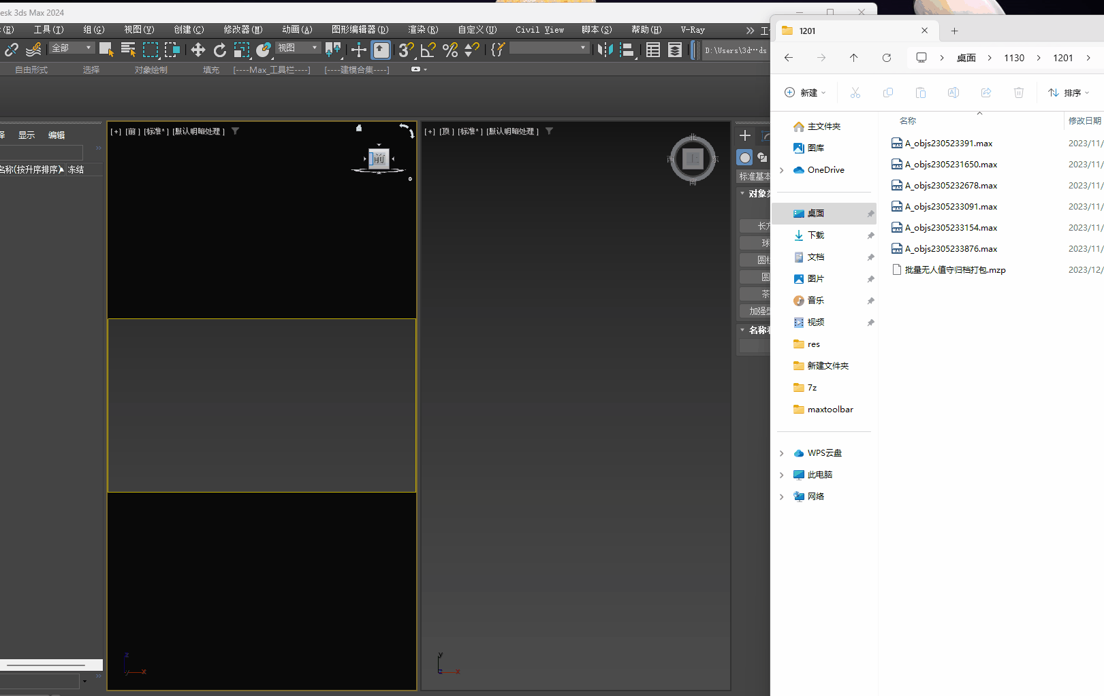The image size is (1104, 696).
Task: Activate the Rotate tool
Action: point(219,50)
